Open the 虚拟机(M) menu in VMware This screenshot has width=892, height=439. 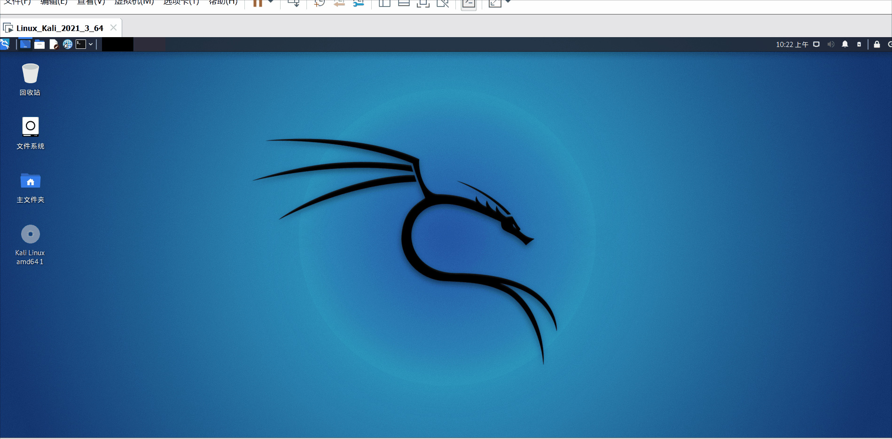(134, 2)
